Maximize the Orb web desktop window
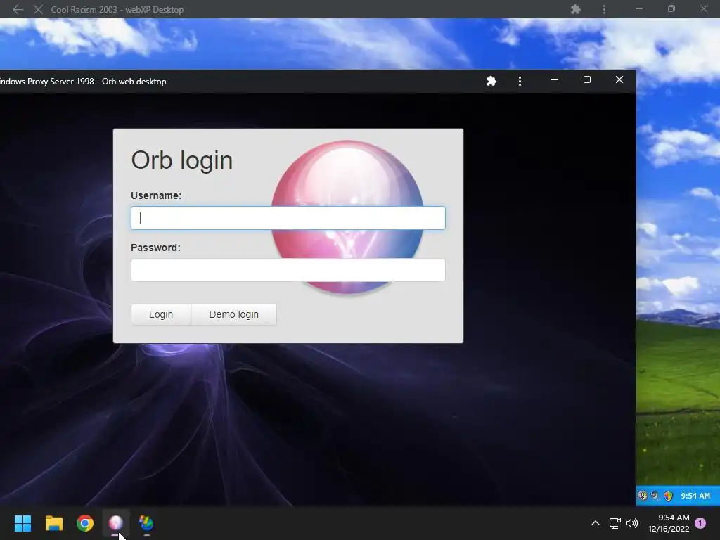 pos(587,80)
